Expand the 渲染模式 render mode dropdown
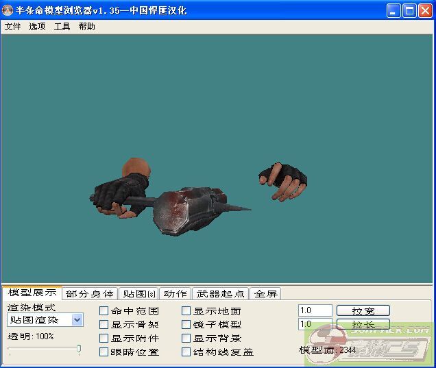This screenshot has width=436, height=368. (77, 319)
